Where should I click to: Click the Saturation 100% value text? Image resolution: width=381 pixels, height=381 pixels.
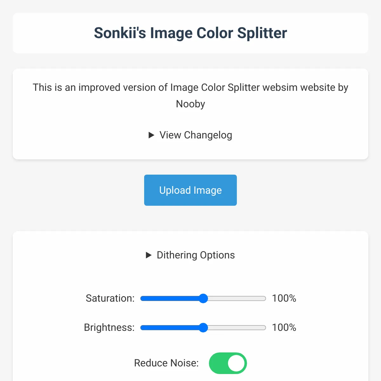pos(284,298)
